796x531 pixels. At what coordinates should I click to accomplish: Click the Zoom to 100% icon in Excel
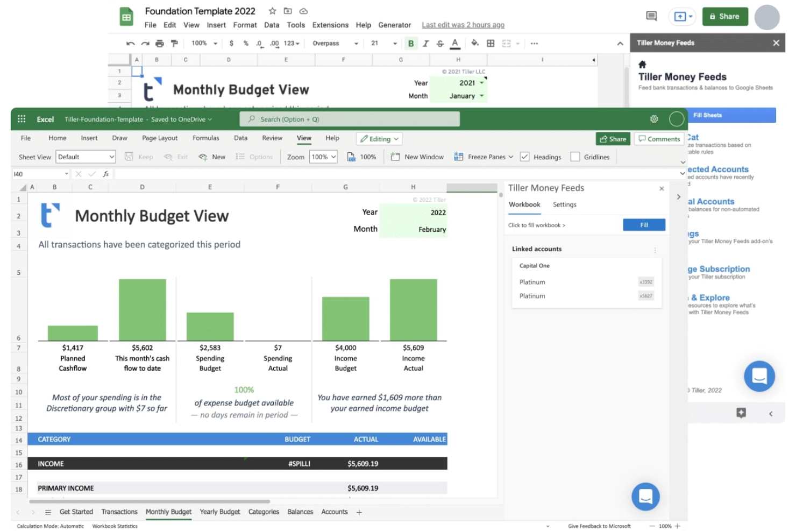[x=361, y=157]
